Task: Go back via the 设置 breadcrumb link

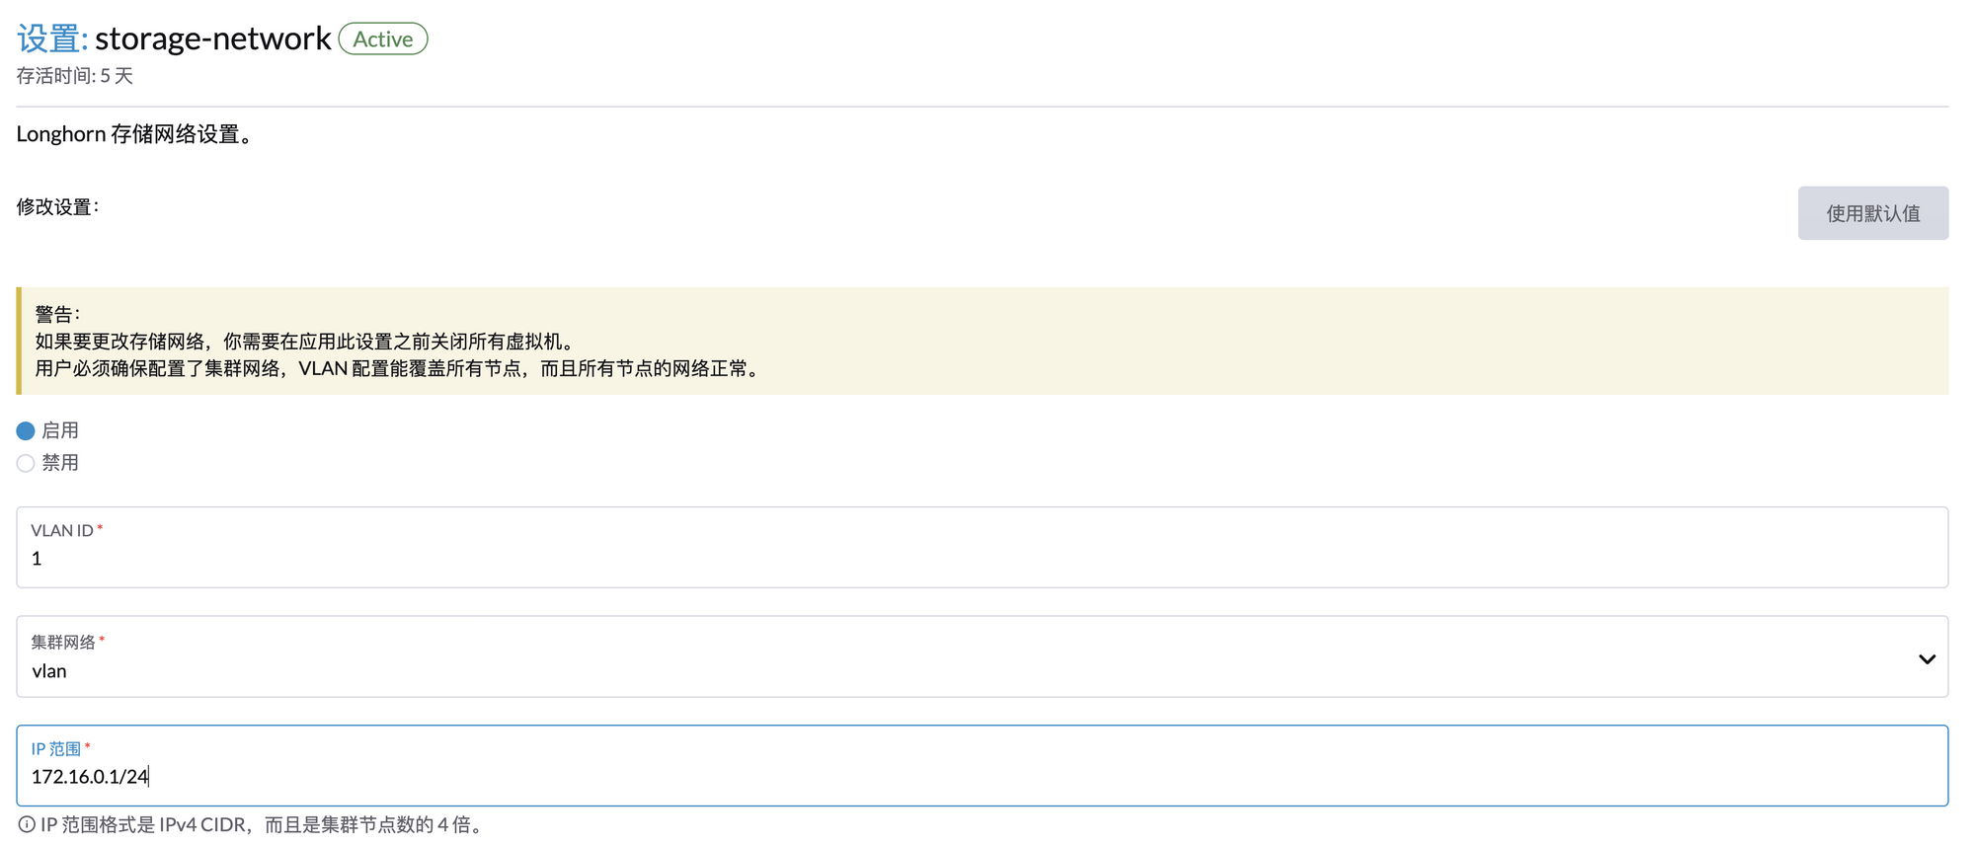Action: coord(49,39)
